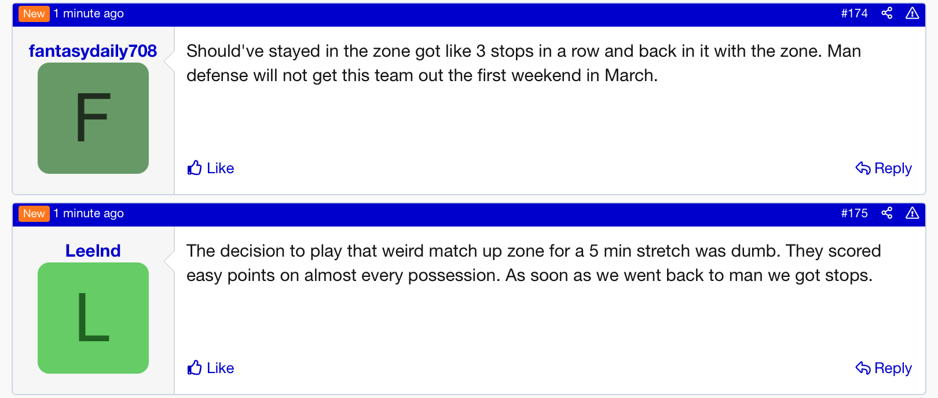Image resolution: width=938 pixels, height=398 pixels.
Task: Click "1 minute ago" timestamp on post #175
Action: pos(89,213)
